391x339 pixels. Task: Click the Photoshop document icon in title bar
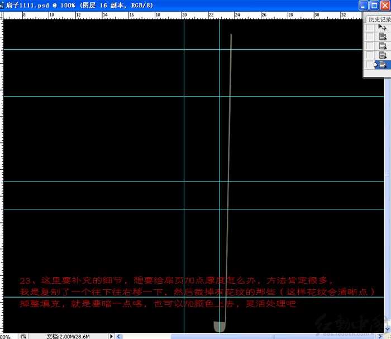click(x=2, y=4)
